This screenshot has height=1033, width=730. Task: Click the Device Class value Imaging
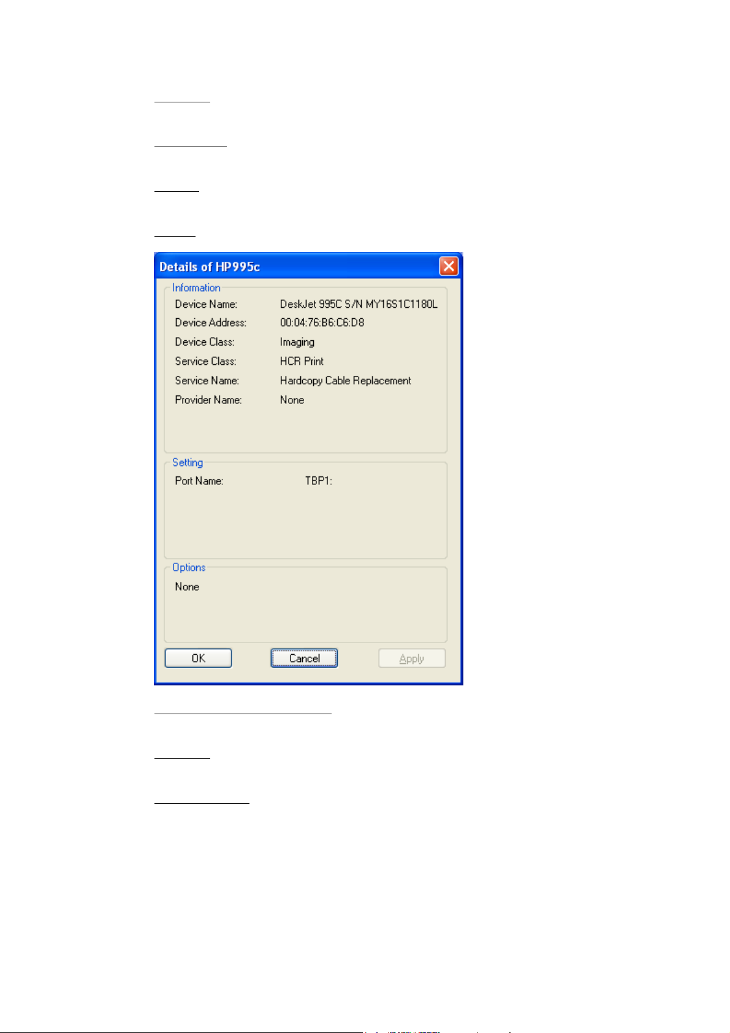click(x=297, y=342)
